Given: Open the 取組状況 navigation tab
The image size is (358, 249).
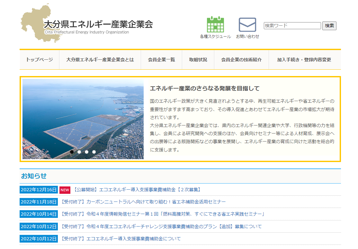Looking at the screenshot, I should click(198, 59).
